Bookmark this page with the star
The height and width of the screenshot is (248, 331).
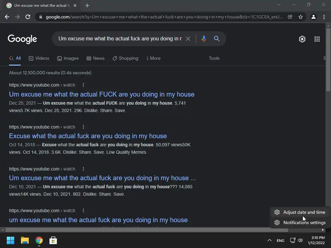pos(301,17)
